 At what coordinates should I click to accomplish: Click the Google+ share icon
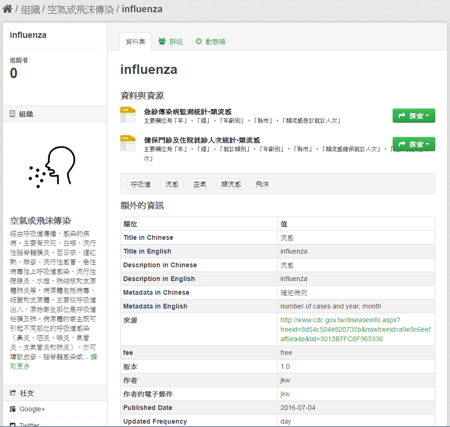tap(13, 409)
